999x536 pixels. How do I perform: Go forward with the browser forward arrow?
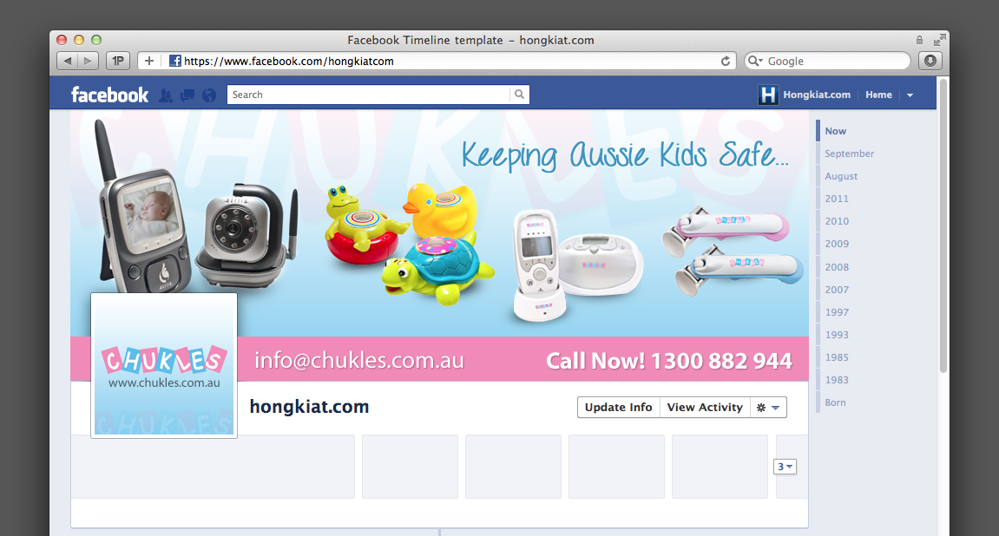click(x=89, y=61)
